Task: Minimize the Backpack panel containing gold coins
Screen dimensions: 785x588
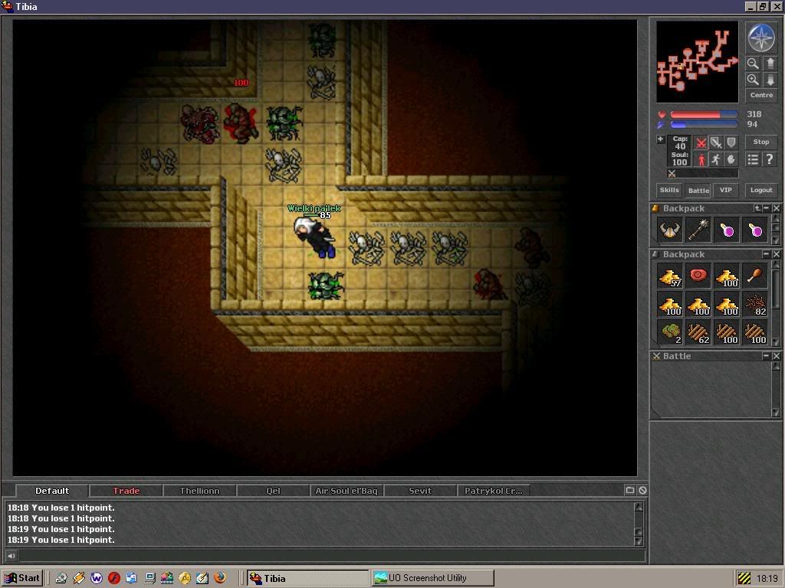Action: (x=766, y=254)
